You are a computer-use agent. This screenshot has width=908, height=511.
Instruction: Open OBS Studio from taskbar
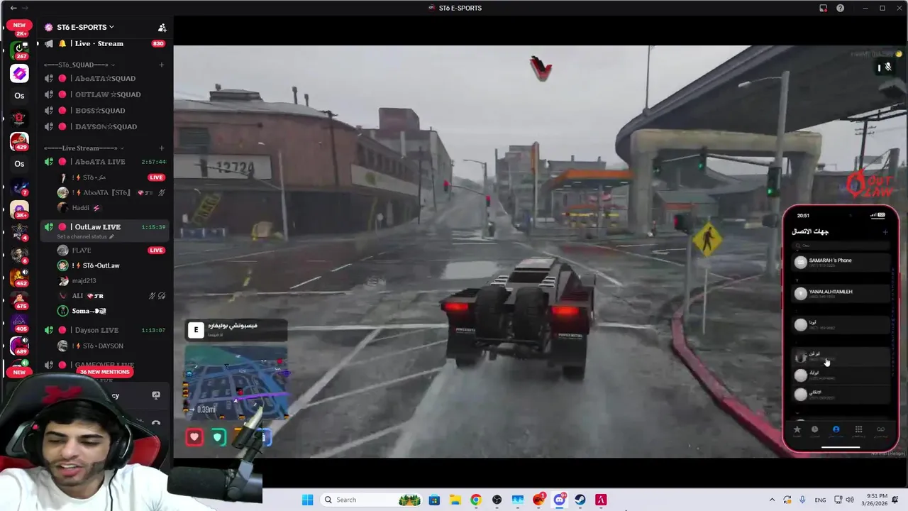pyautogui.click(x=497, y=500)
